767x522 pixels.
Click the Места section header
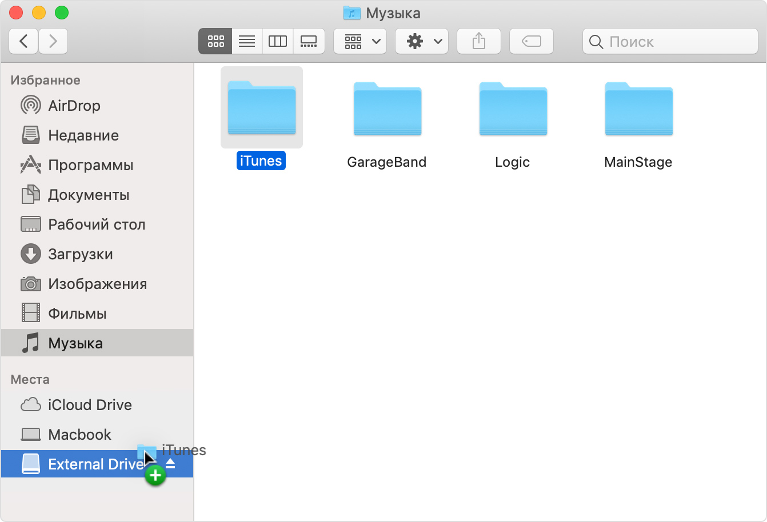(x=30, y=380)
